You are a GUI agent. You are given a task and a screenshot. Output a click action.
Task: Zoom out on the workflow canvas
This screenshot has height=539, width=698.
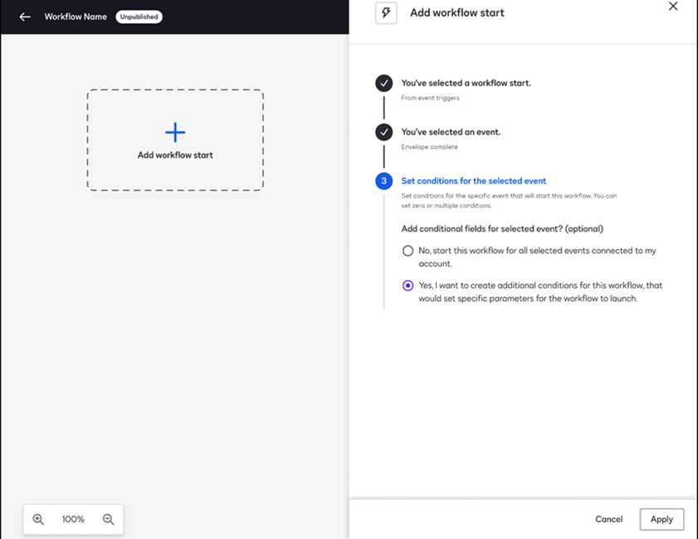click(108, 518)
